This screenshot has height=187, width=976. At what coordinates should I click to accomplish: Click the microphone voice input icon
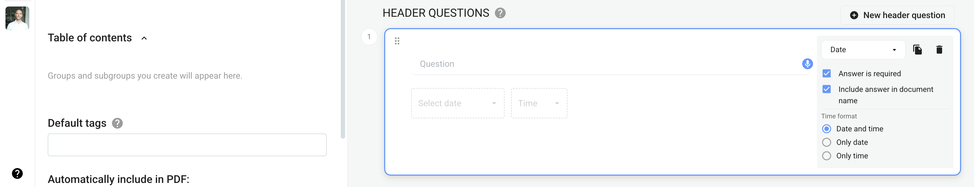(x=807, y=64)
